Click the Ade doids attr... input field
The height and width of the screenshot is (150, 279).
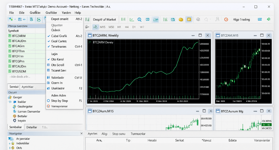(x=26, y=77)
